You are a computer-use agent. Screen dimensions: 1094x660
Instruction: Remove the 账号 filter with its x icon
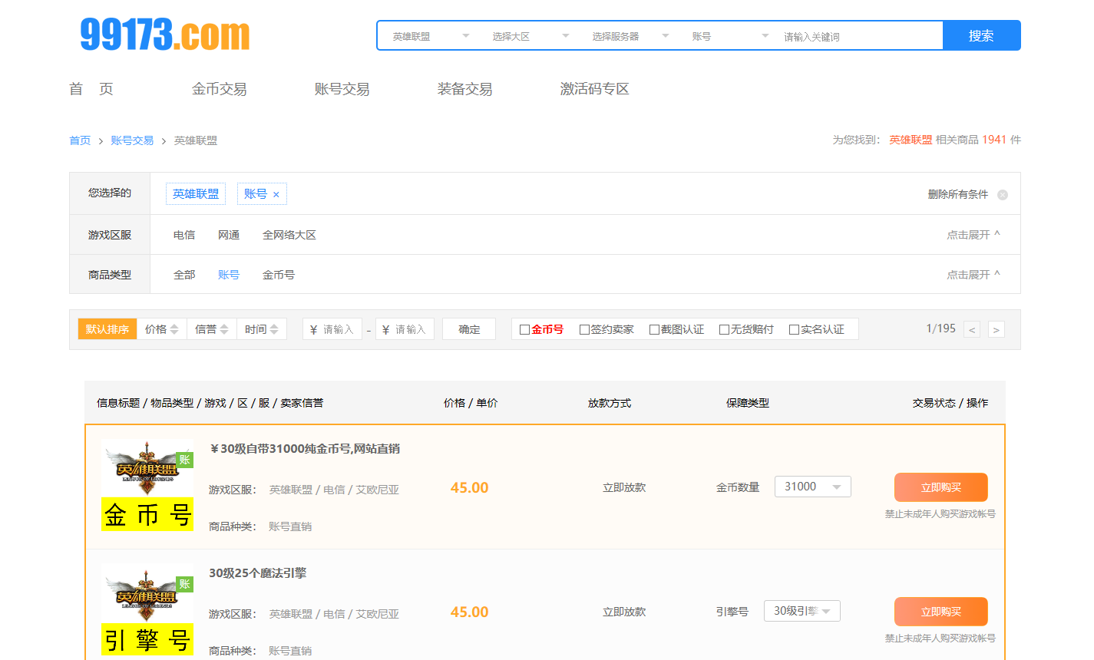276,195
